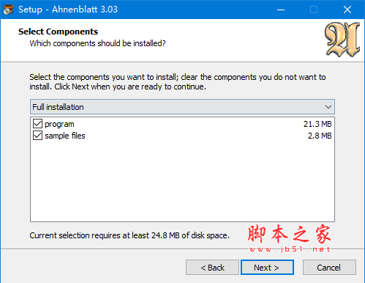The image size is (365, 283).
Task: Uncheck the program component checkbox
Action: [x=37, y=124]
